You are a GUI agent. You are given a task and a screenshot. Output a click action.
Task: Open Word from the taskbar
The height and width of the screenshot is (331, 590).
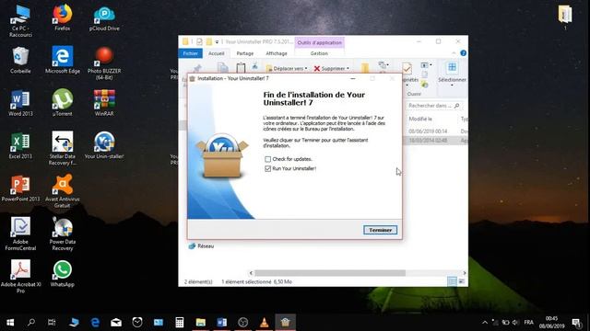tap(222, 323)
